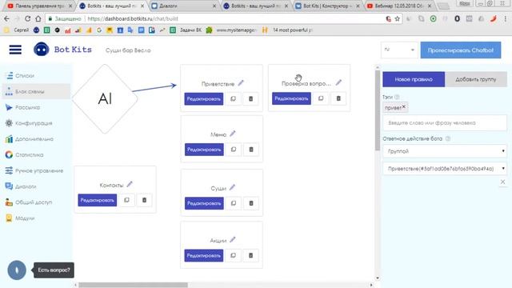This screenshot has width=512, height=288.
Task: Click Протестировать Chatbot button
Action: click(x=461, y=50)
